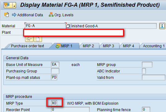Select the MRP 2 tab
166x112 pixels.
(88, 46)
